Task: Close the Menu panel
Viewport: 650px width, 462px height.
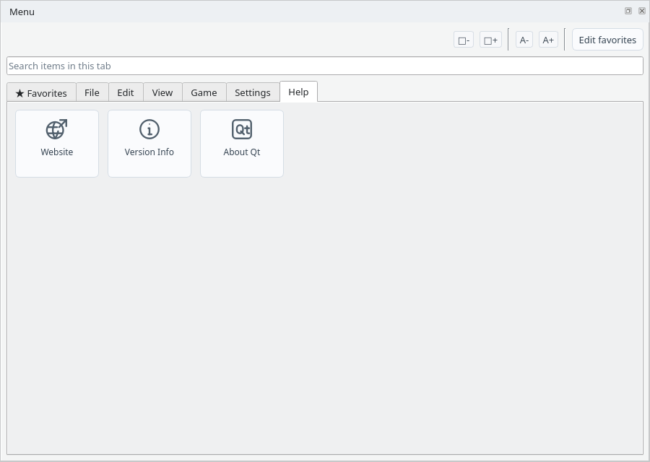Action: point(642,11)
